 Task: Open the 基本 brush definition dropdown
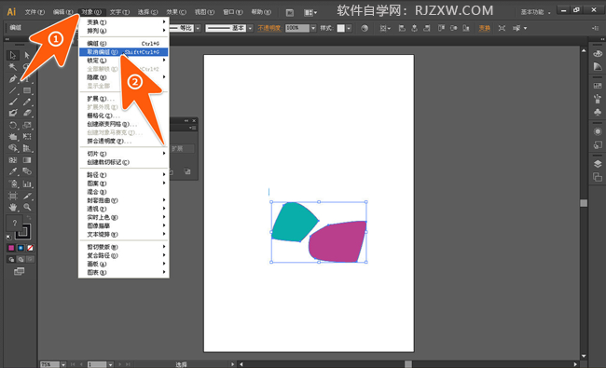click(x=250, y=28)
